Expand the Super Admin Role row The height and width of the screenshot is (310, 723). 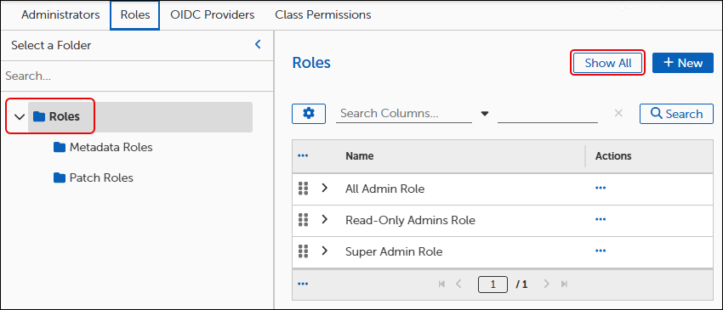click(x=325, y=251)
